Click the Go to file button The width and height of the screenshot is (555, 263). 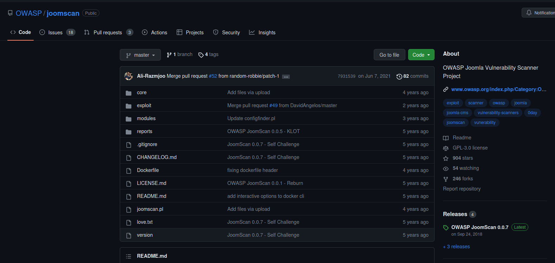point(389,55)
